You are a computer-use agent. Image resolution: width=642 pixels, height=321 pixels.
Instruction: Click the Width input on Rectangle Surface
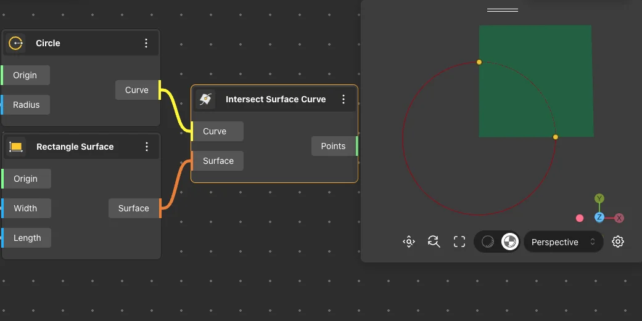pyautogui.click(x=25, y=208)
